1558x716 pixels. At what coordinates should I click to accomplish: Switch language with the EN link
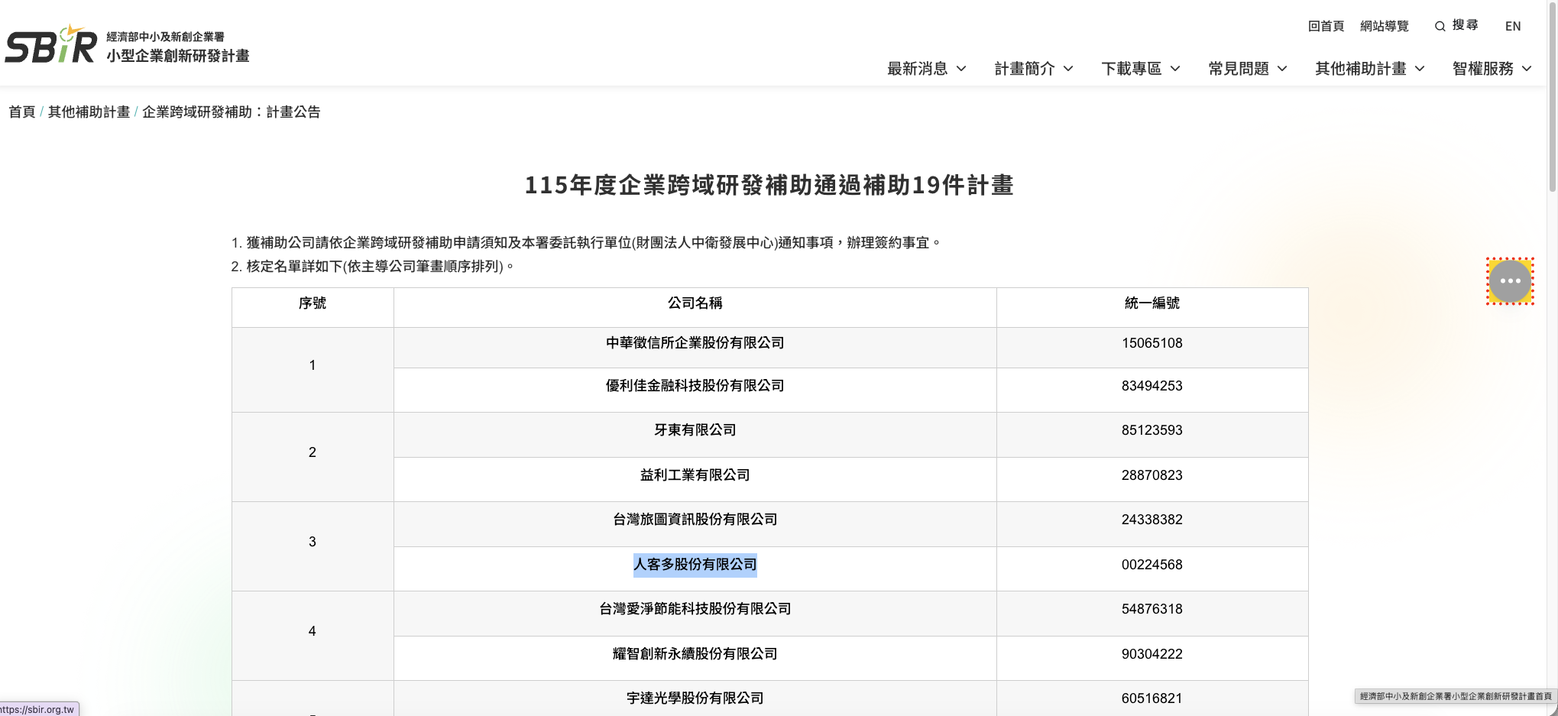1513,26
